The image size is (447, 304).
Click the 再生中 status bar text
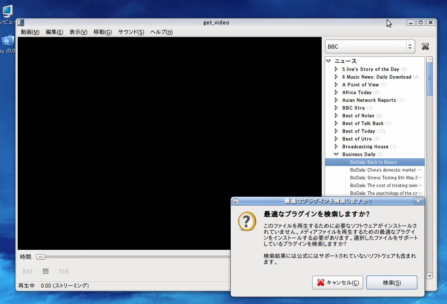[x=27, y=286]
